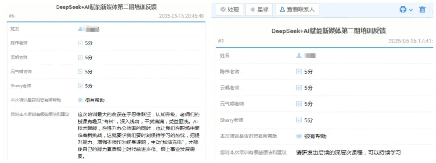
Task: Click the trash delete icon
Action: click(x=422, y=10)
